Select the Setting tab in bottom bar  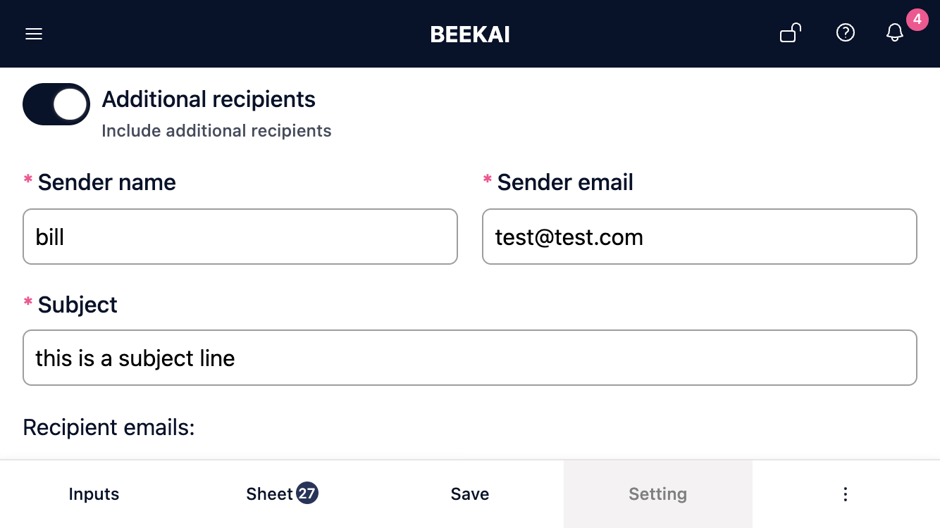coord(658,494)
